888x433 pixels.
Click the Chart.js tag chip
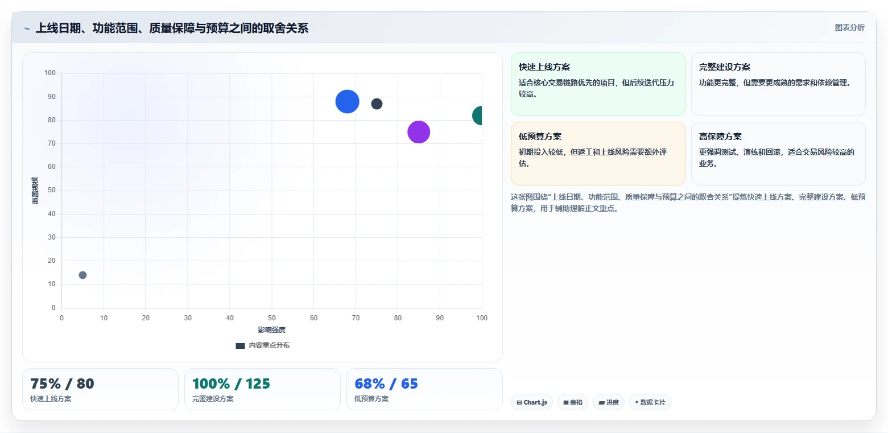click(x=532, y=402)
